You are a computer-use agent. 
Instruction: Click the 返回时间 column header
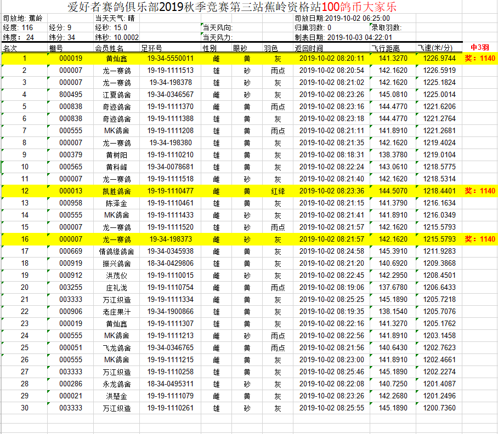[x=309, y=48]
